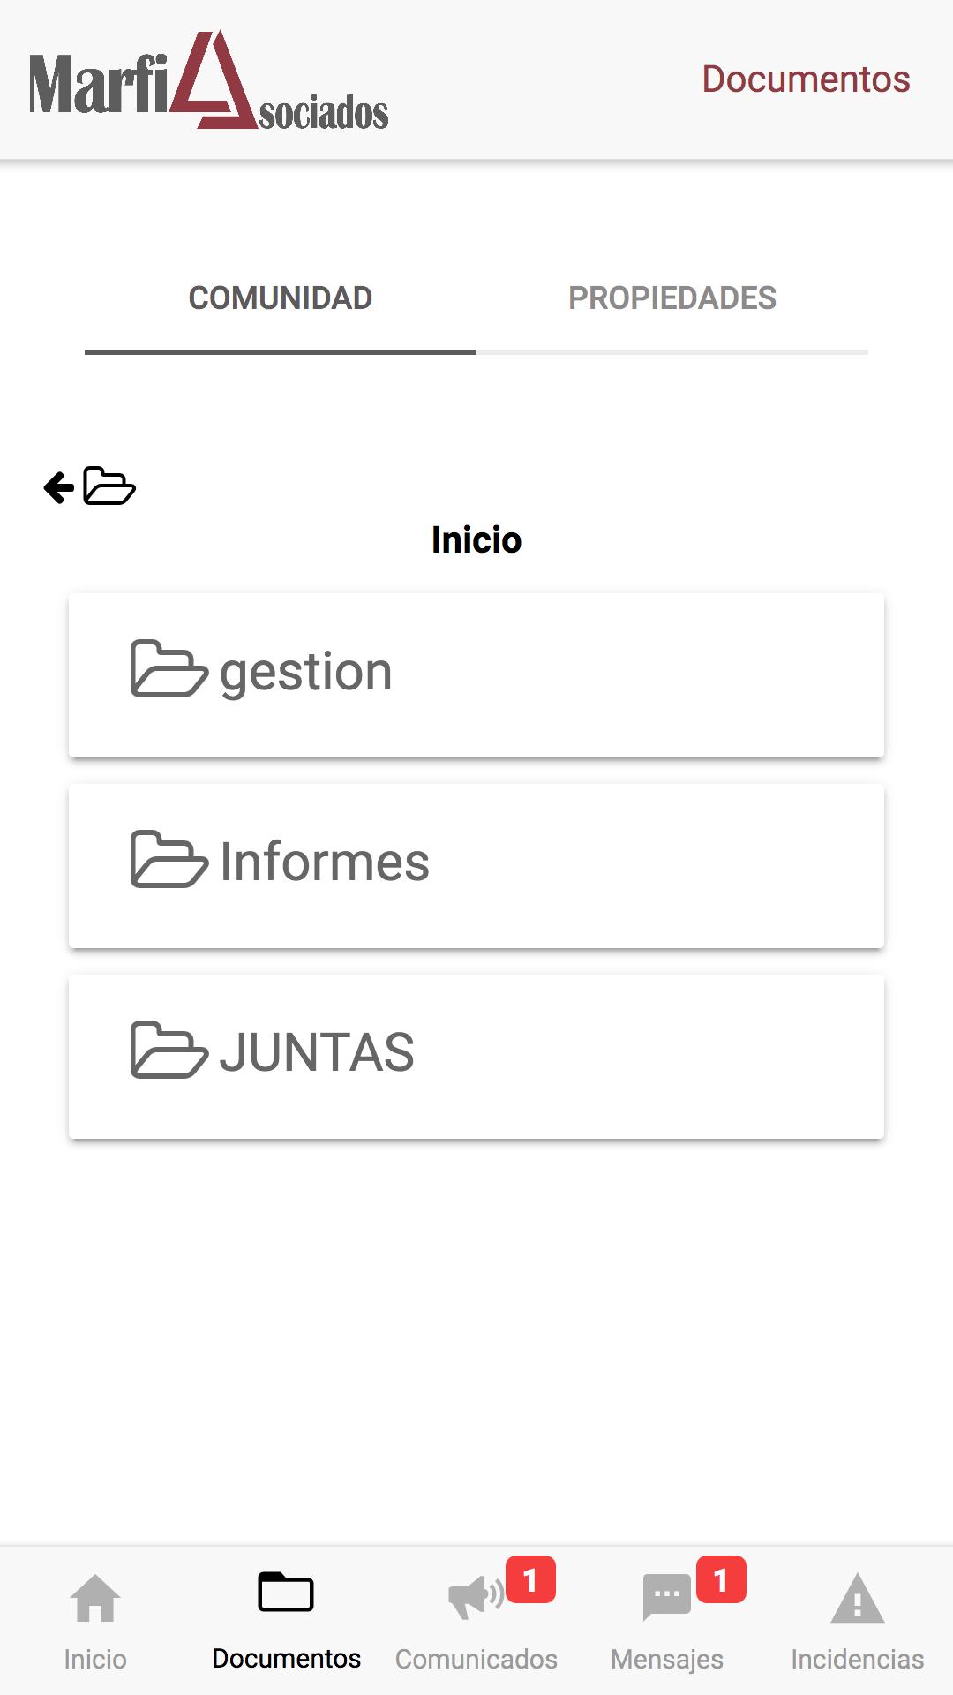953x1695 pixels.
Task: Switch to the PROPIEDADES tab
Action: coord(672,298)
